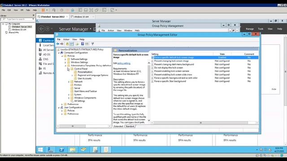Expand the Windows Settings tree node
Screen dimensions: 287x161
65,62
